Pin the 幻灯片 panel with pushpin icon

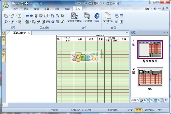164,32
